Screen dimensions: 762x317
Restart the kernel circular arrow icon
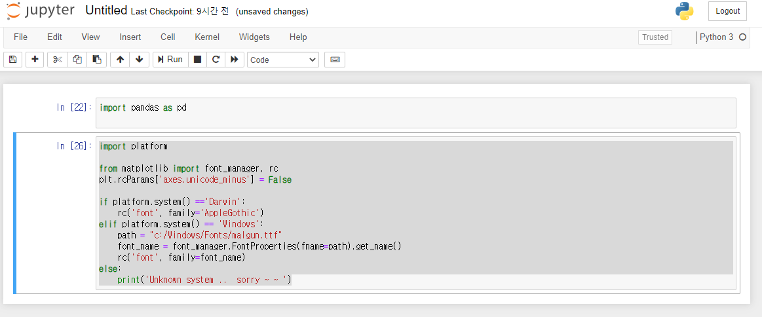216,60
